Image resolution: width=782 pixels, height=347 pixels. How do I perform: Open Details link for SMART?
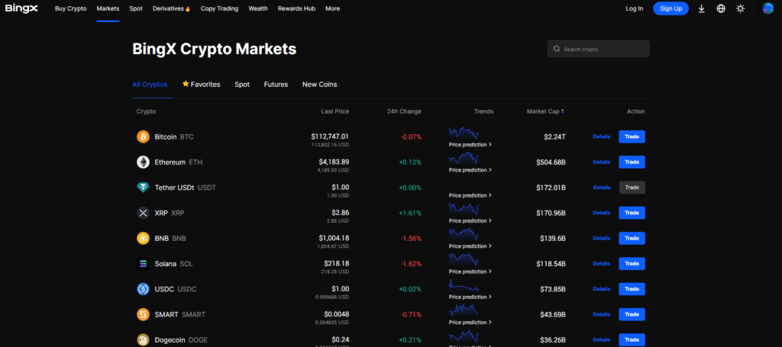pos(602,314)
